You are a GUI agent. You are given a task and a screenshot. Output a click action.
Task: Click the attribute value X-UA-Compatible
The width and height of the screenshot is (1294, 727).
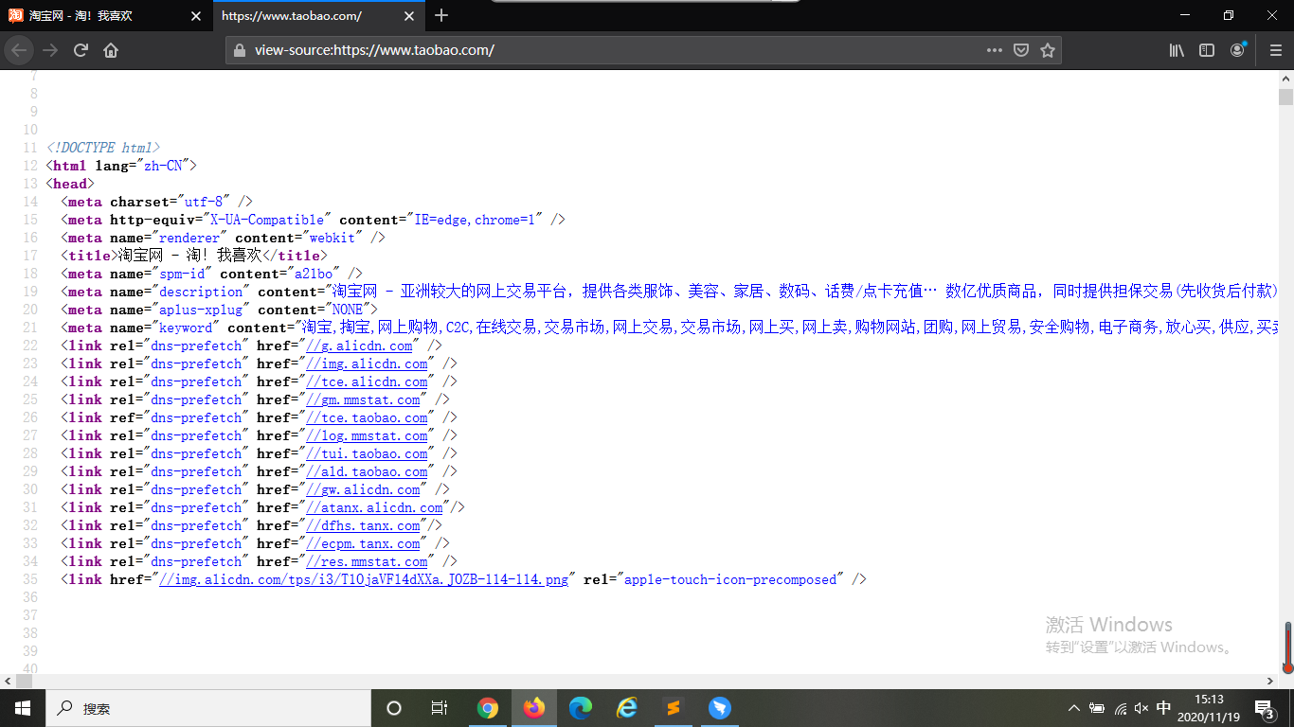(267, 220)
